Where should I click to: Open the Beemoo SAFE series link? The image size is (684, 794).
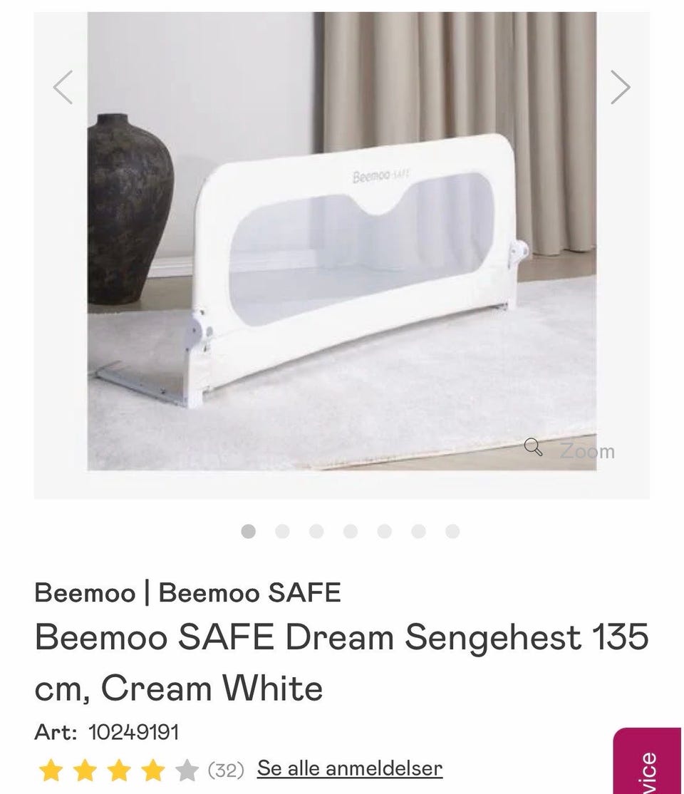249,592
